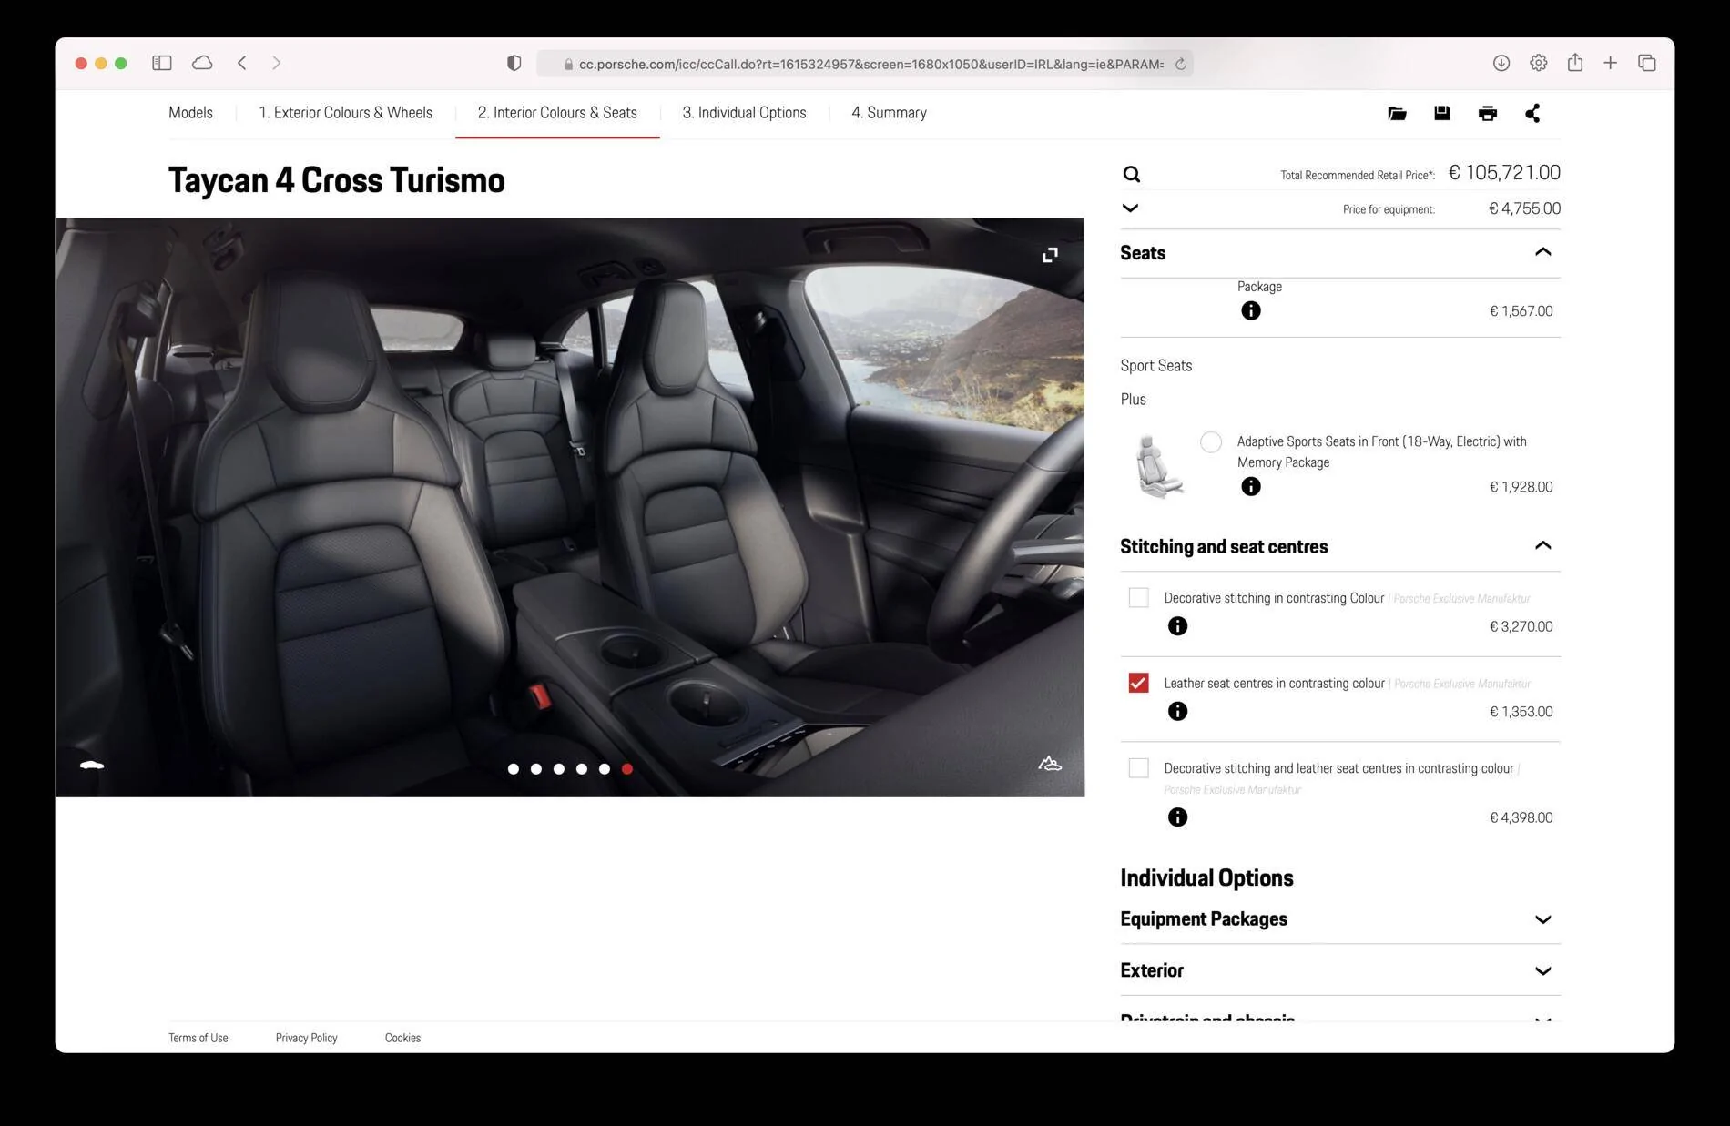Click the Safari address bar
The width and height of the screenshot is (1730, 1126).
pos(864,64)
